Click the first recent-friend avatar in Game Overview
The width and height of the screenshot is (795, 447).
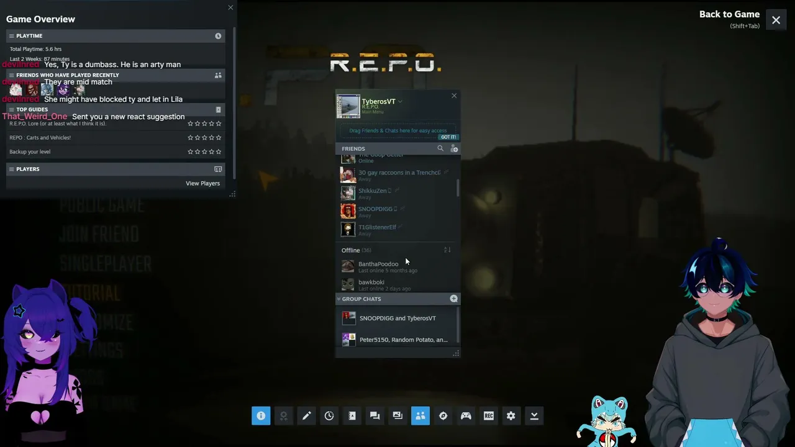pyautogui.click(x=16, y=89)
